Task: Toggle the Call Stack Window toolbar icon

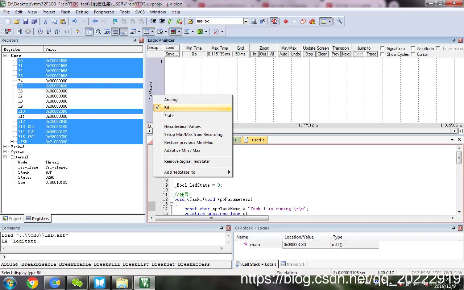Action: (x=124, y=32)
